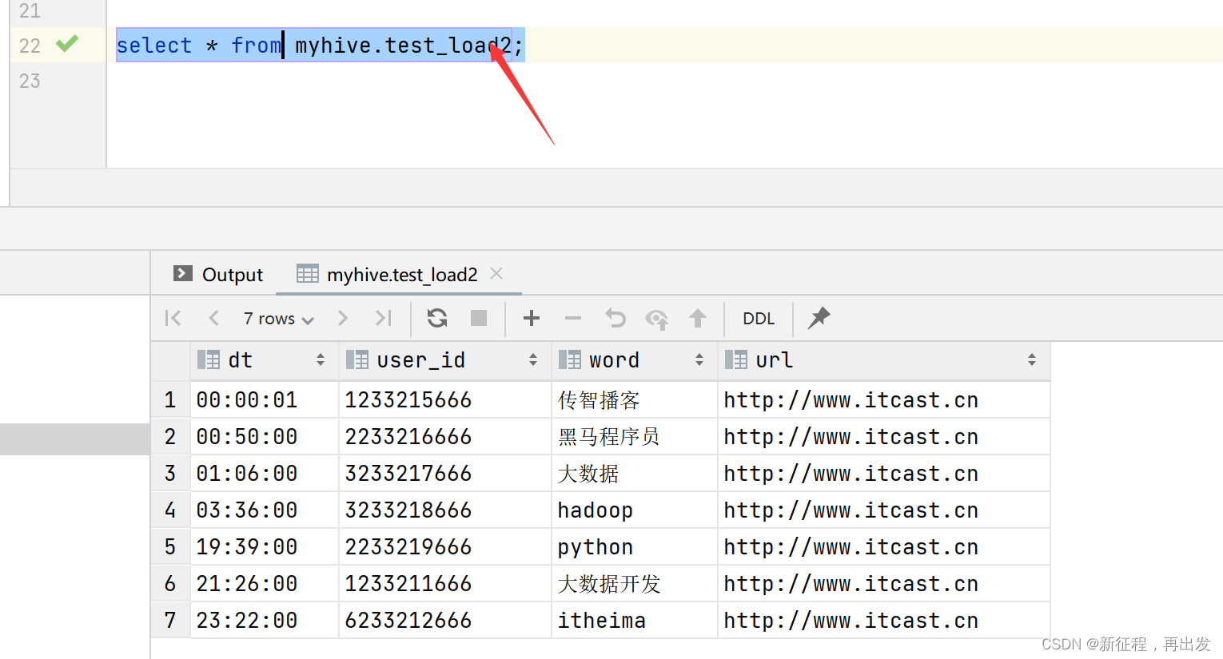Select cell 19:39:00 in dt column
The image size is (1223, 659).
(x=265, y=547)
